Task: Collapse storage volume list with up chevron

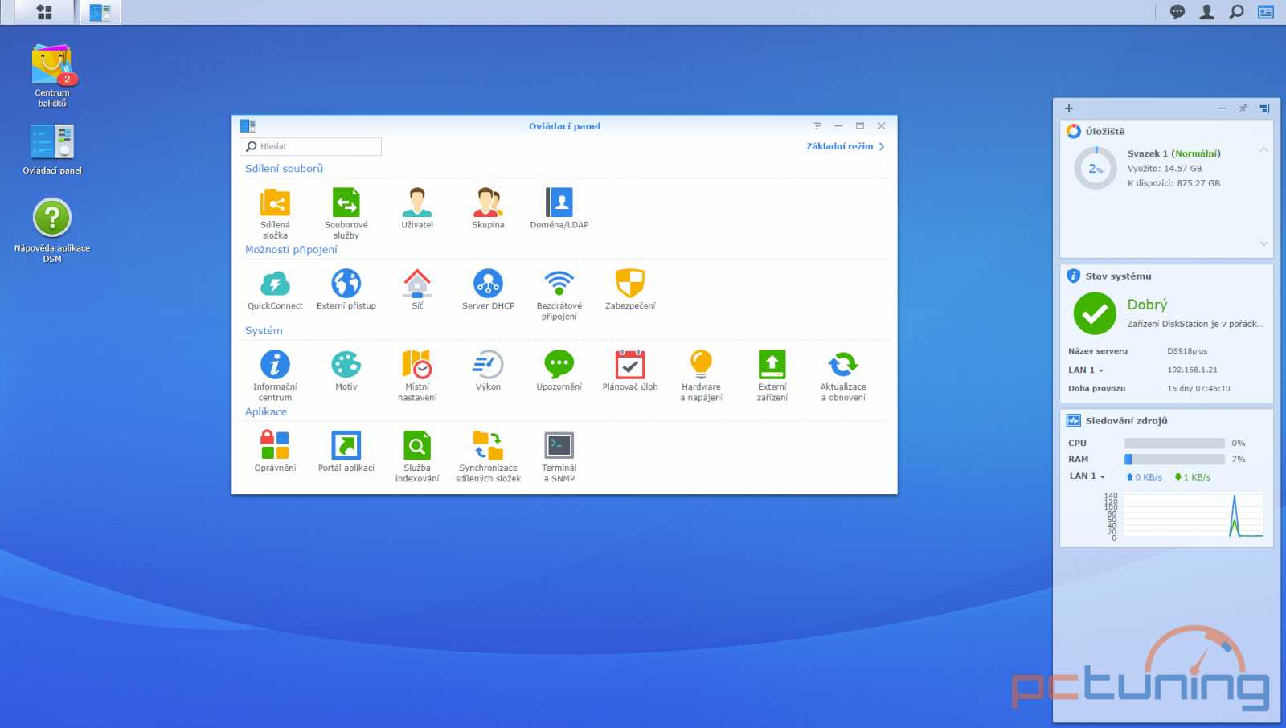Action: (x=1263, y=149)
